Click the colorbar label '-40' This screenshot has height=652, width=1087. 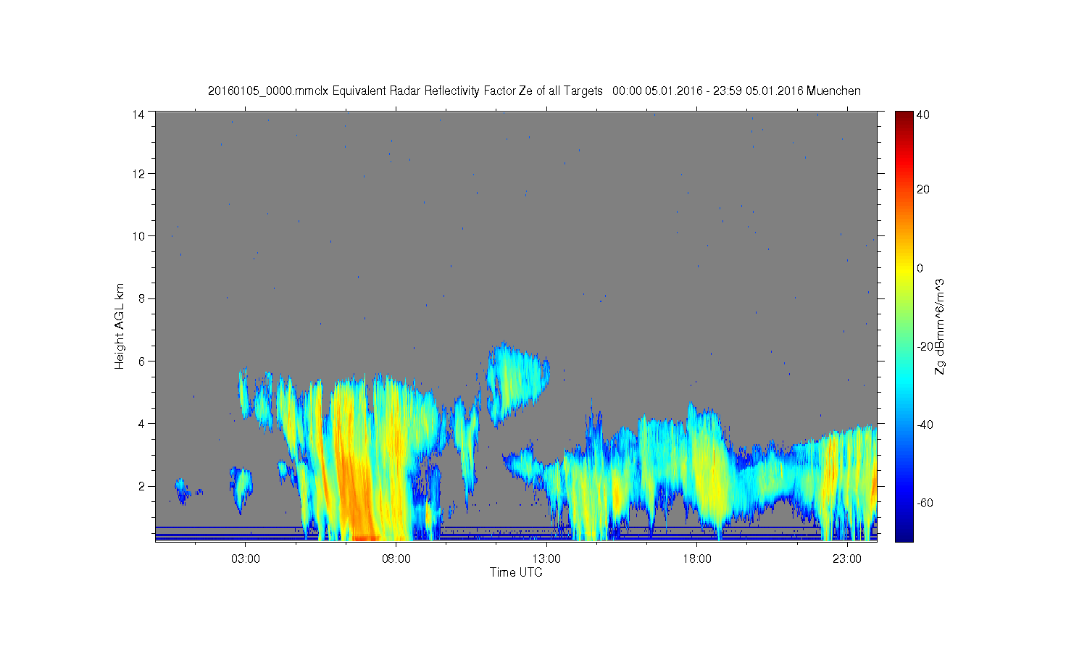click(x=925, y=425)
